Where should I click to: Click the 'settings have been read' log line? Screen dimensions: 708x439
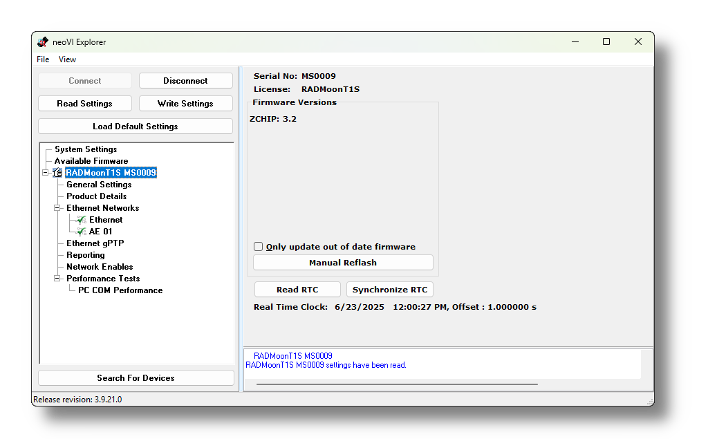coord(326,365)
